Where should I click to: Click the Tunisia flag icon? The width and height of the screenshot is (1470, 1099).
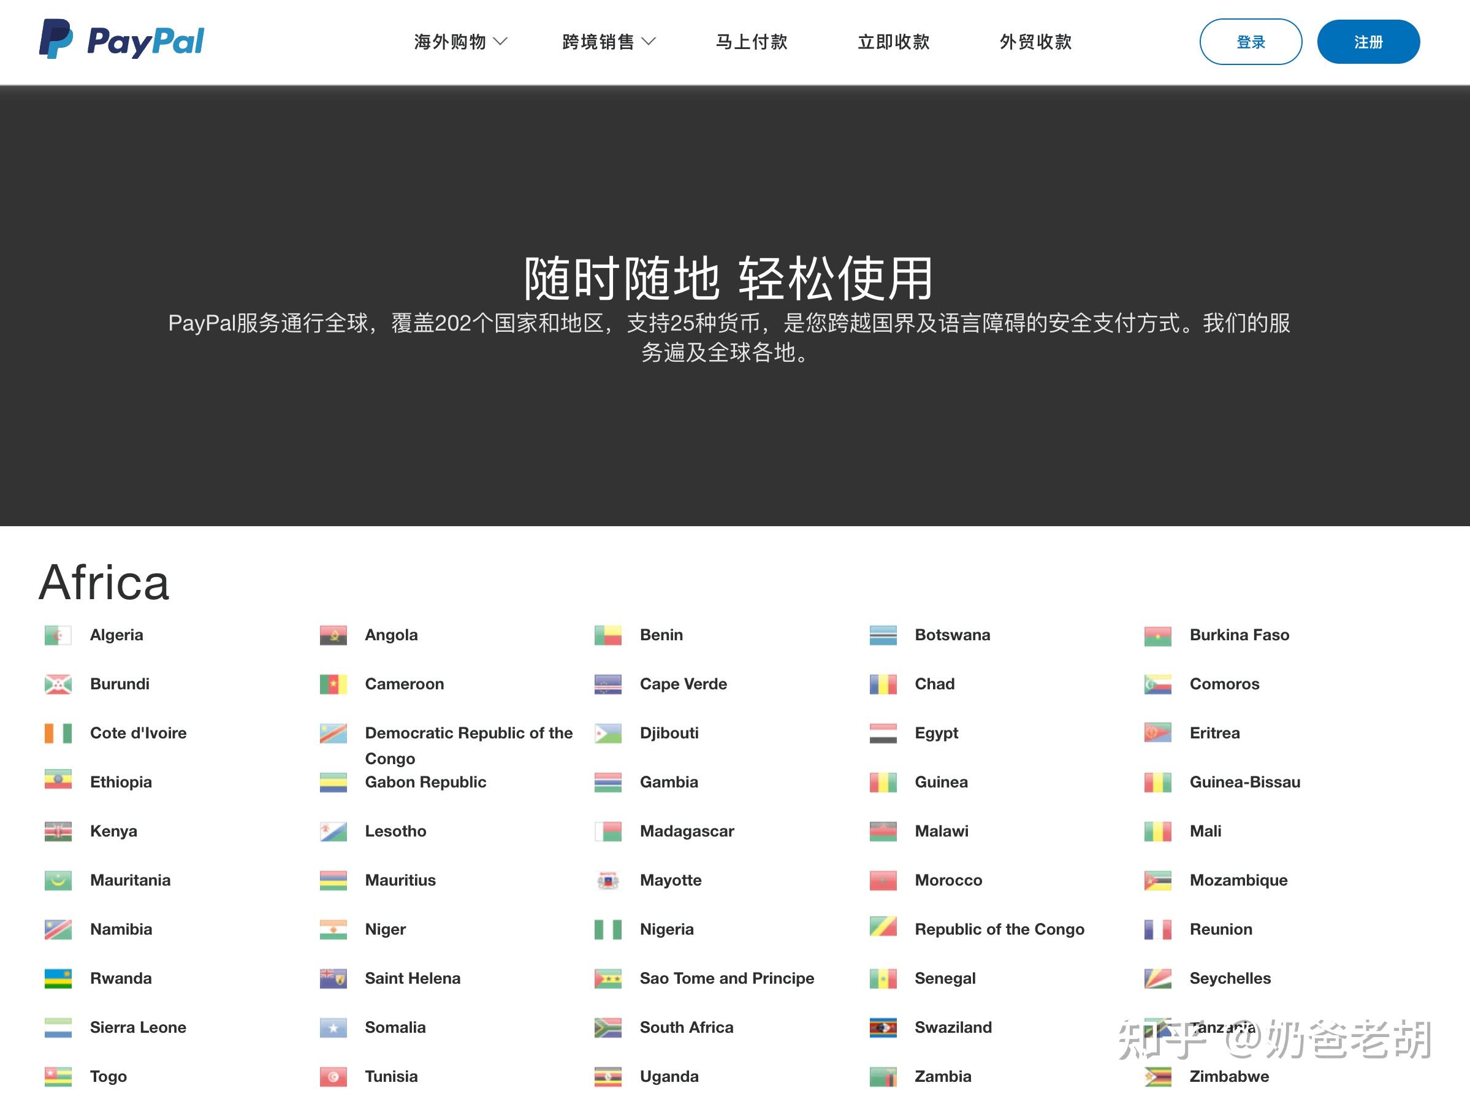coord(332,1076)
